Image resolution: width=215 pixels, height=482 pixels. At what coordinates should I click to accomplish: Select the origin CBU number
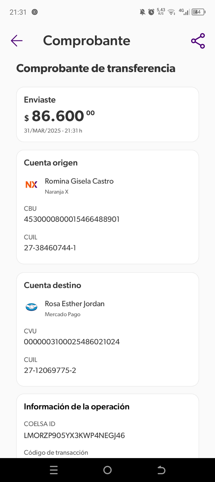coord(72,219)
